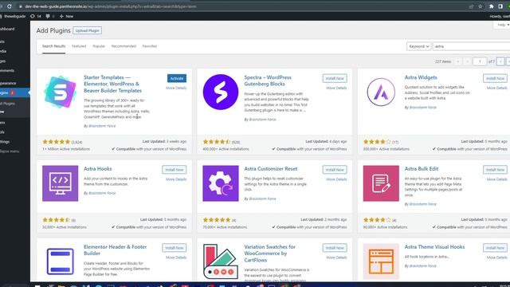The height and width of the screenshot is (287, 510).
Task: Open the Keyword search type dropdown
Action: [x=418, y=46]
